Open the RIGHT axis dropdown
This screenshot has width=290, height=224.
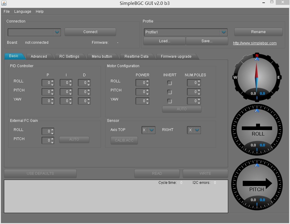pos(197,130)
